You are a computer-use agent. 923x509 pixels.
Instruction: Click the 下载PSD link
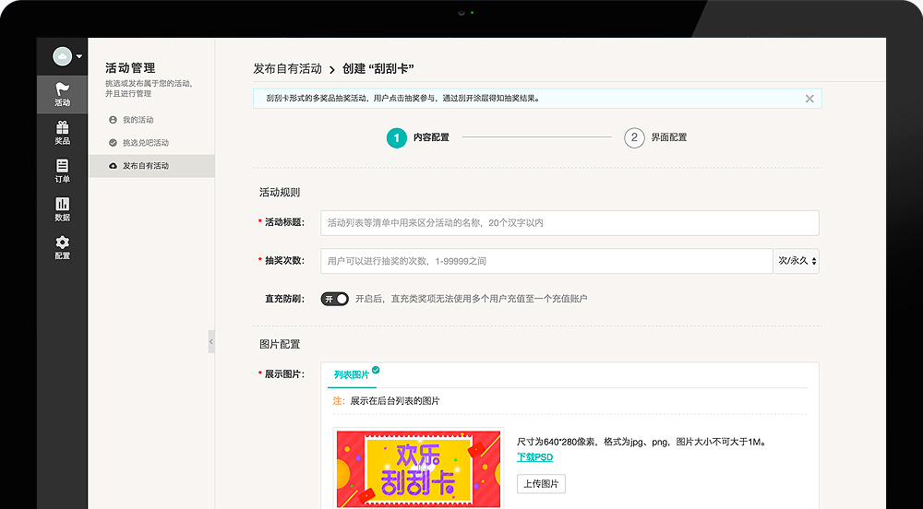coord(534,457)
